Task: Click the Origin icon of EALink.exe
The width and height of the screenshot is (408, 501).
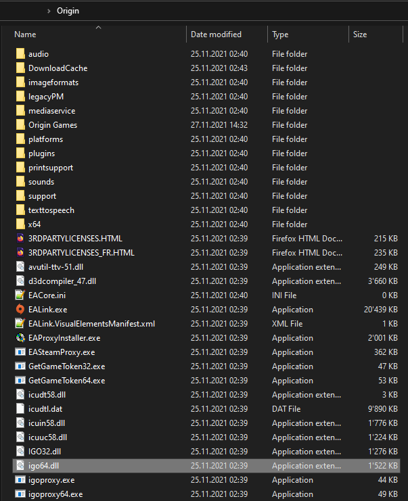Action: click(20, 309)
